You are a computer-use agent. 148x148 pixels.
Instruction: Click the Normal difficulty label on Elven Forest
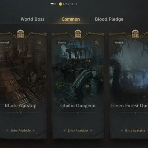pos(119,43)
